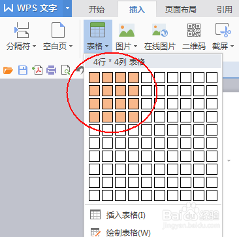Click the table (表格) icon

tap(98, 29)
